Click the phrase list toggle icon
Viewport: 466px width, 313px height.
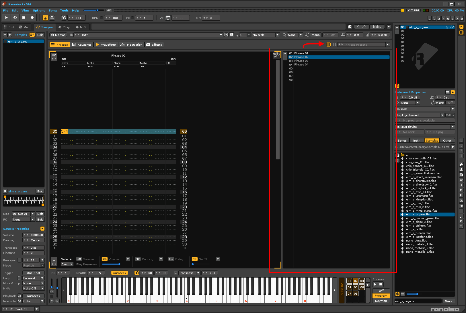coord(329,45)
